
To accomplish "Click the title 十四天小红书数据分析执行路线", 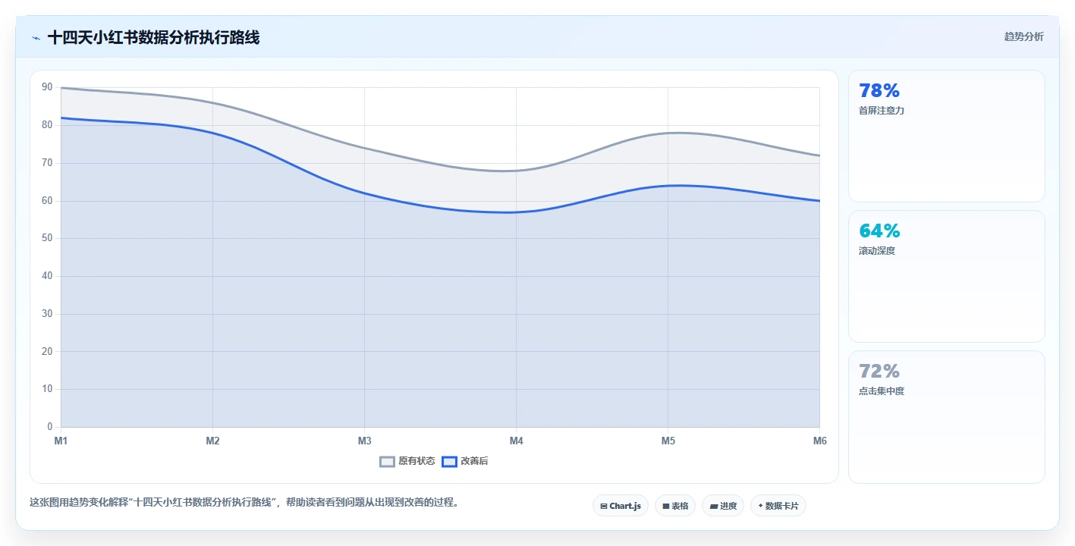I will point(153,37).
